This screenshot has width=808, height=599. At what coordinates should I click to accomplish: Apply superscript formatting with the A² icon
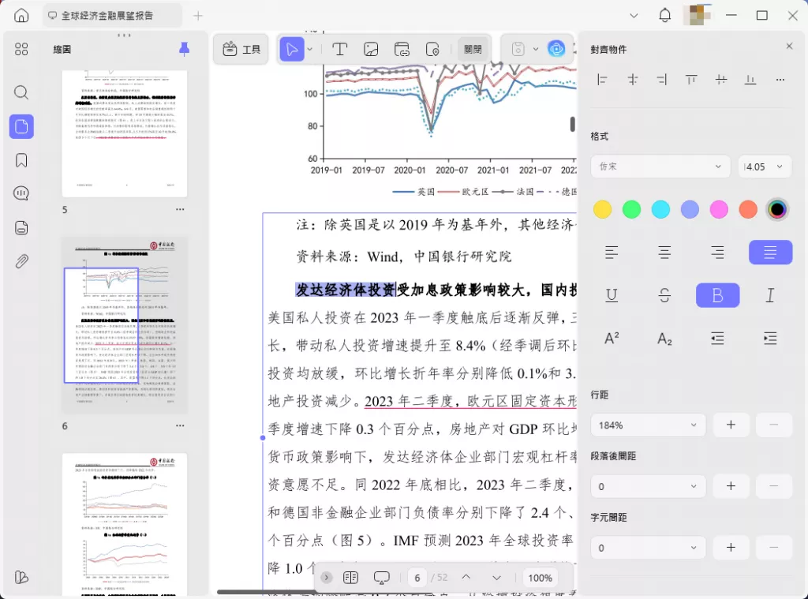(611, 339)
